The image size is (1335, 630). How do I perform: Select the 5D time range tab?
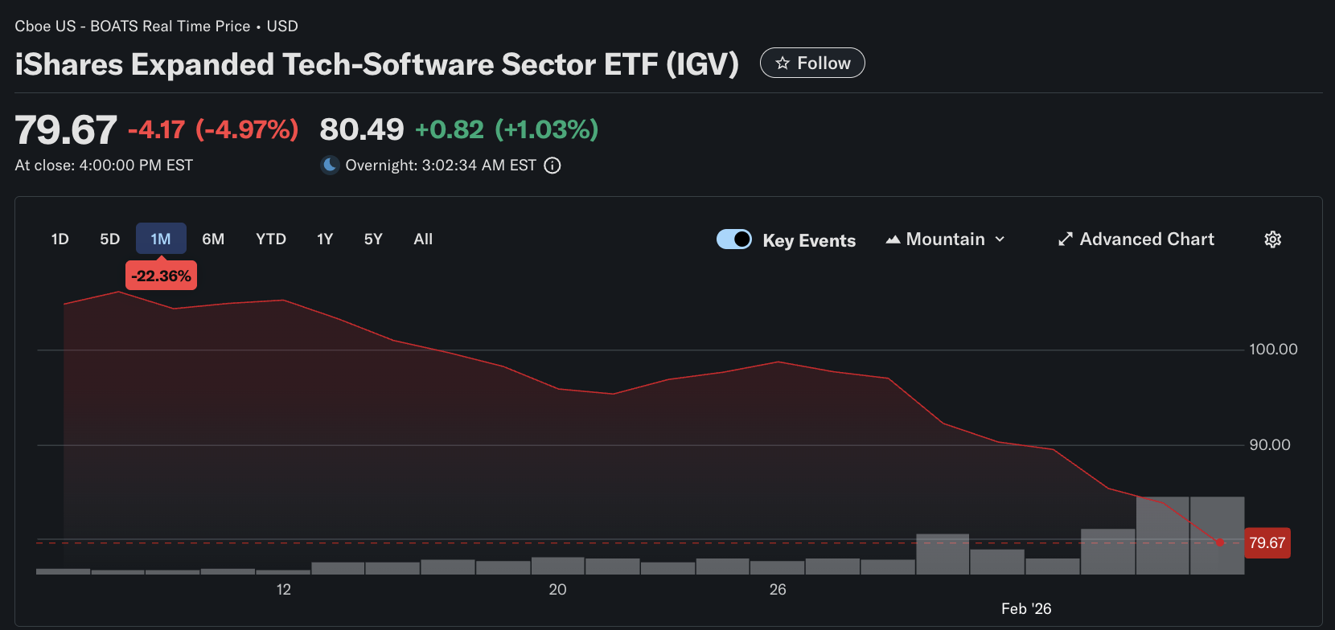pyautogui.click(x=110, y=239)
